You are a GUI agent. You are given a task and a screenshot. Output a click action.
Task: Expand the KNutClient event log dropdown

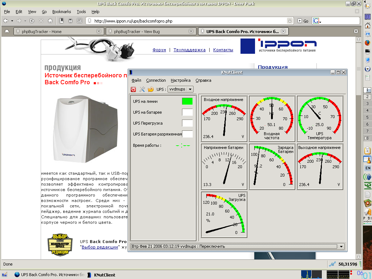click(341, 246)
